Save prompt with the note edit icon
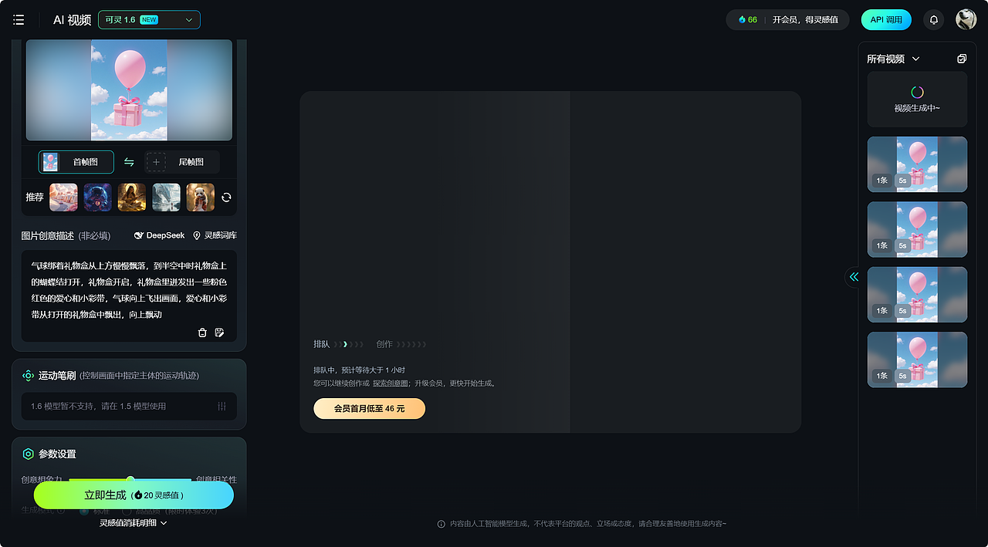Image resolution: width=988 pixels, height=547 pixels. [219, 333]
